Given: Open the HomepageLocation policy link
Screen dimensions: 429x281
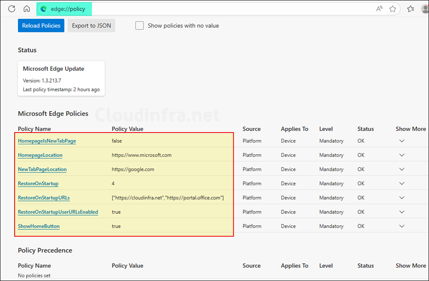Looking at the screenshot, I should coord(40,155).
